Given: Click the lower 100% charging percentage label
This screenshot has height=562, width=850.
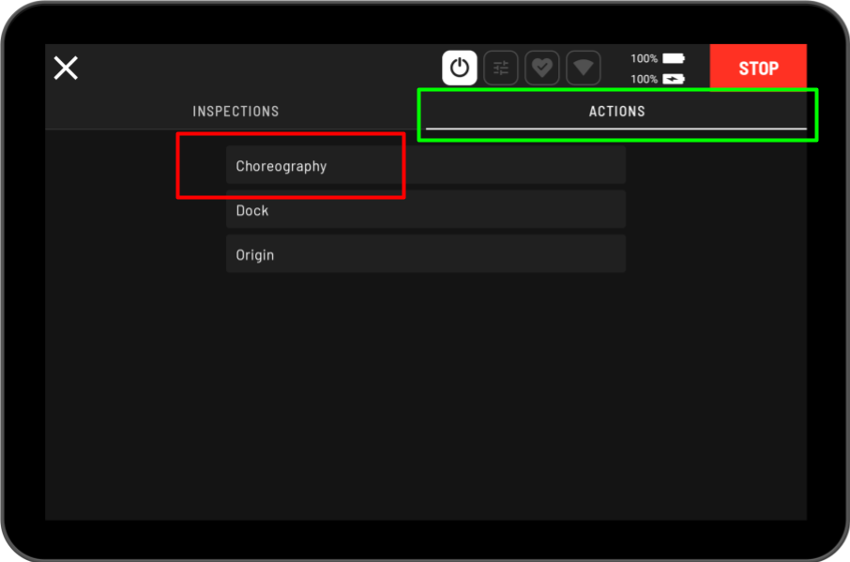Looking at the screenshot, I should click(644, 80).
